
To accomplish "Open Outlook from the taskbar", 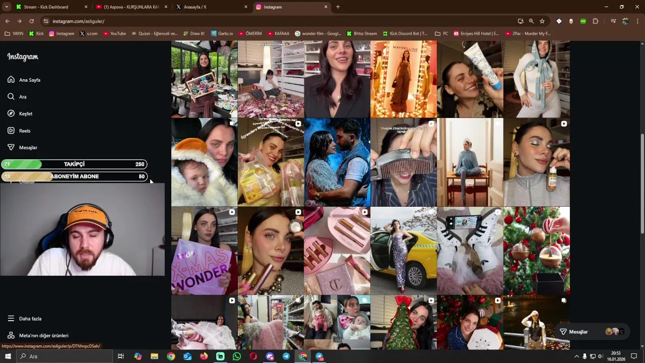I will [187, 356].
